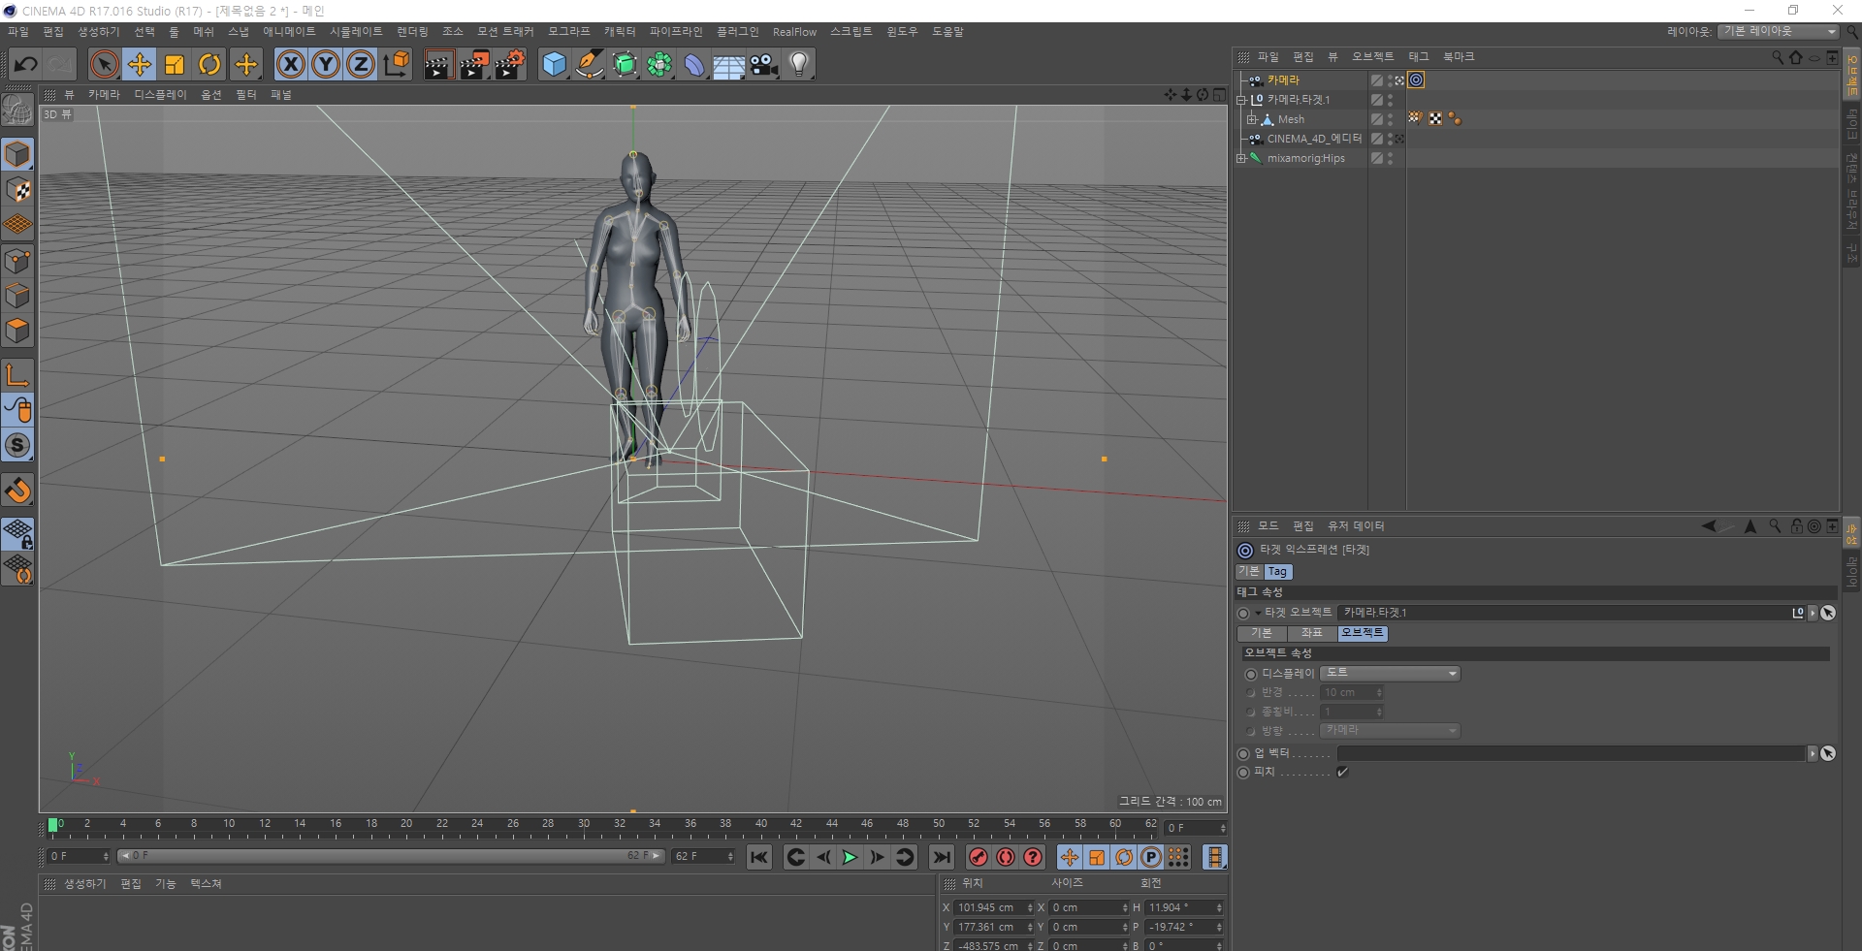The height and width of the screenshot is (951, 1862).
Task: Click the 업 벡터 link field
Action: point(1571,753)
